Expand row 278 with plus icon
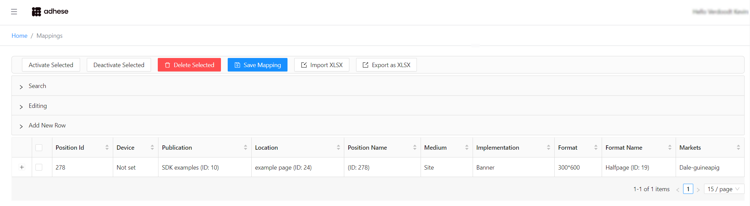This screenshot has height=206, width=750. tap(22, 167)
